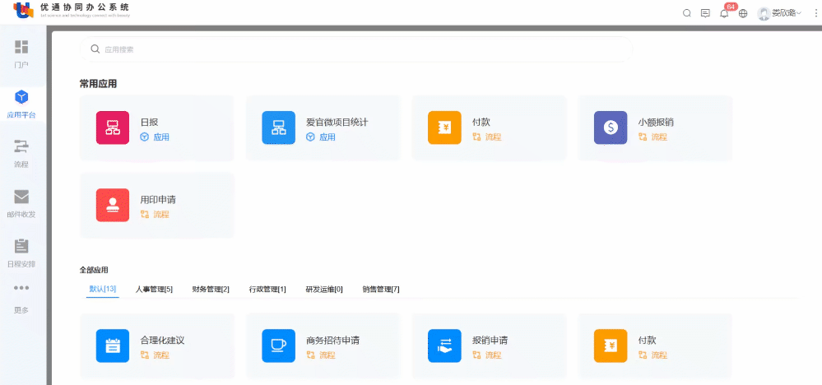Open 邮件收发 mail icon in sidebar

pyautogui.click(x=21, y=197)
